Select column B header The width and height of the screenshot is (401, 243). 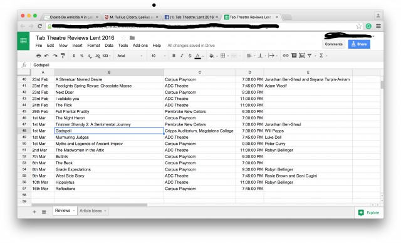click(109, 72)
